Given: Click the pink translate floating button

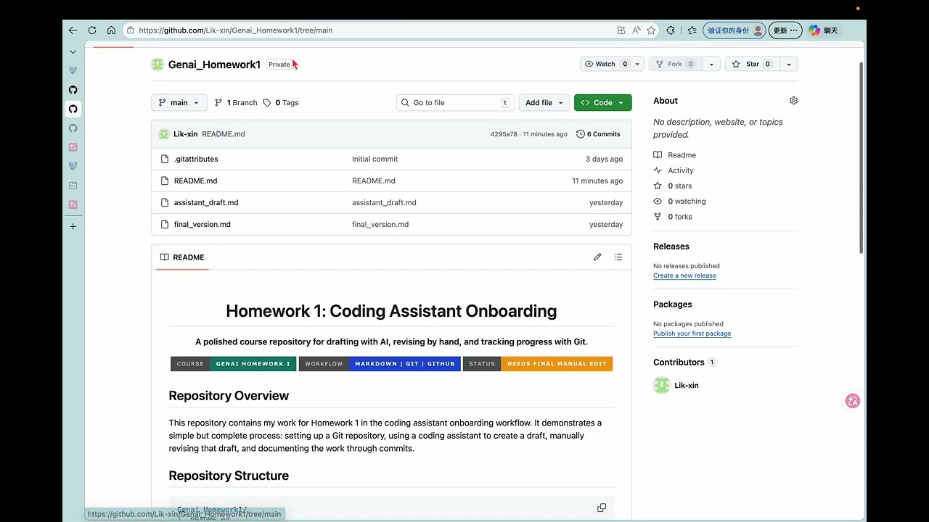Looking at the screenshot, I should pos(853,401).
